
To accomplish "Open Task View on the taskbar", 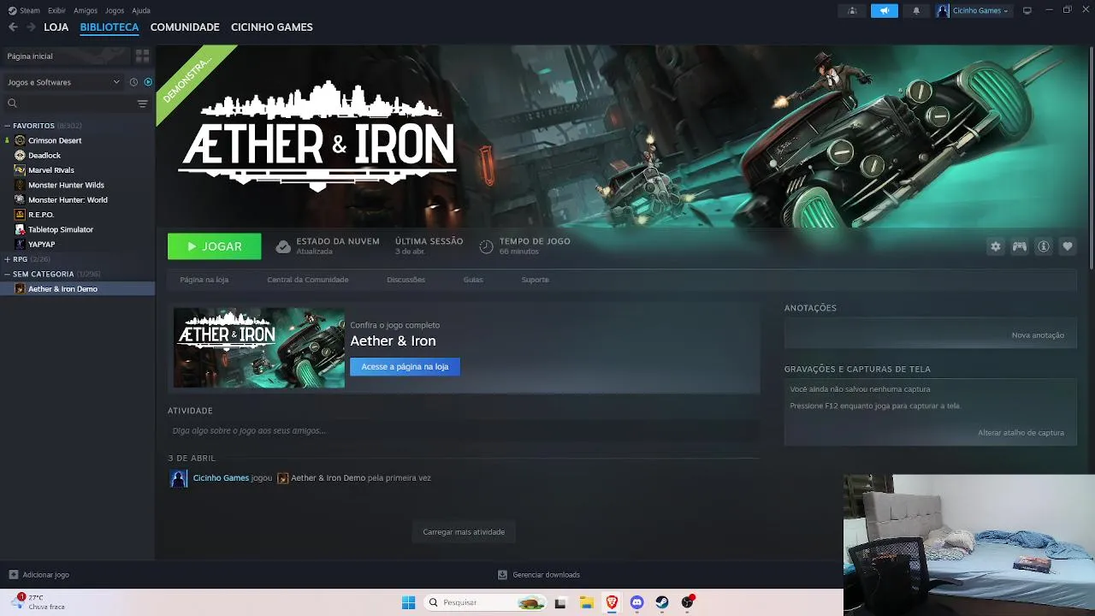I will click(560, 602).
